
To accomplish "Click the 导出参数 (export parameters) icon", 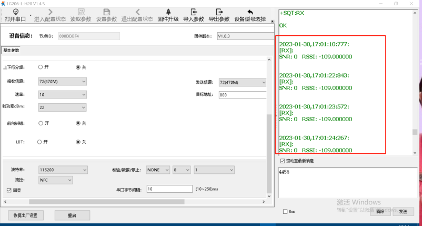I will tap(219, 12).
